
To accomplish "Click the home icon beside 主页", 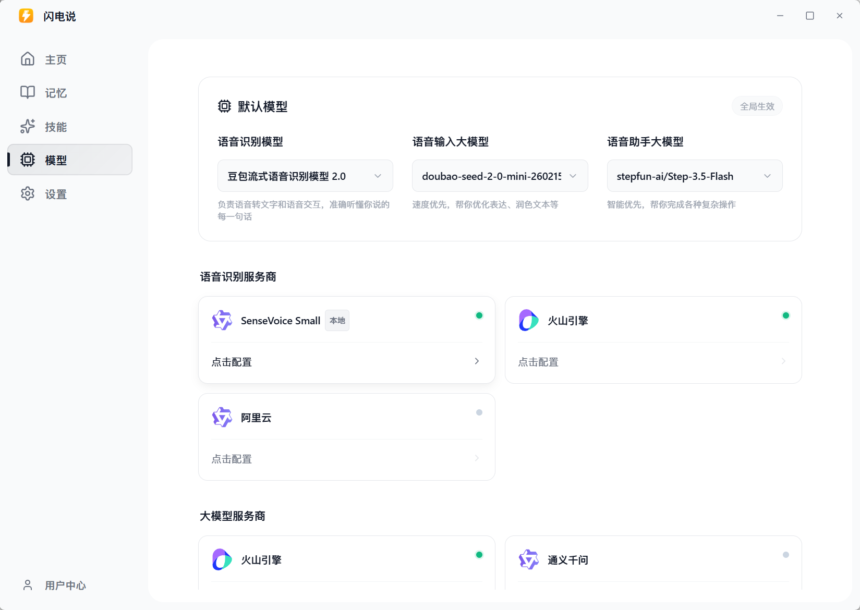I will tap(28, 59).
